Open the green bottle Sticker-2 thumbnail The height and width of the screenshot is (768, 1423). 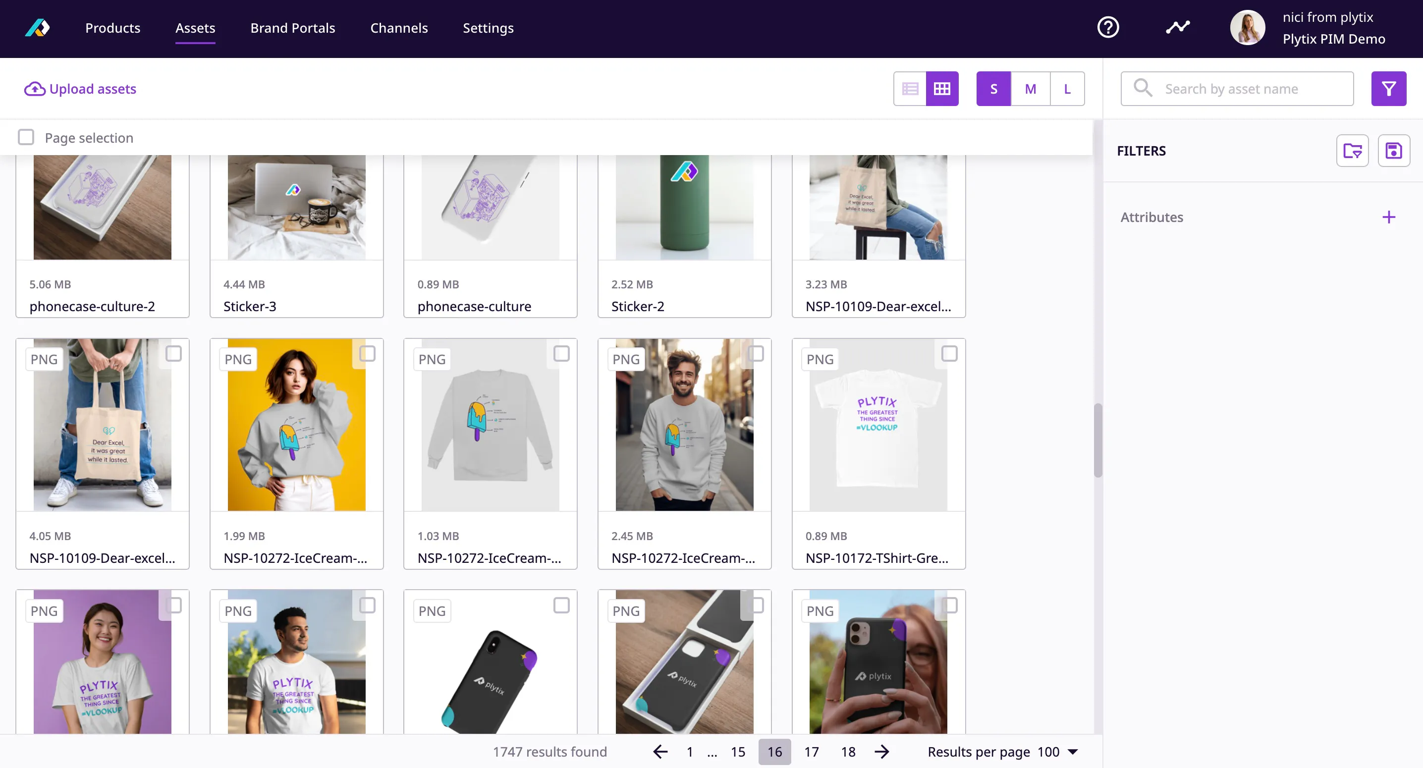coord(684,207)
